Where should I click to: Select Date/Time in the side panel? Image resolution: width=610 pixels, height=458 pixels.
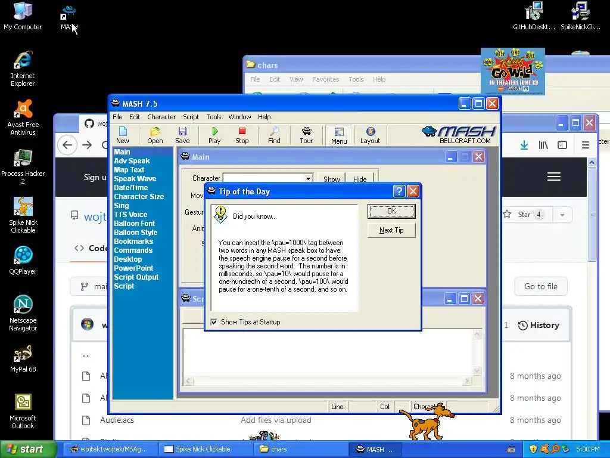[x=130, y=188]
